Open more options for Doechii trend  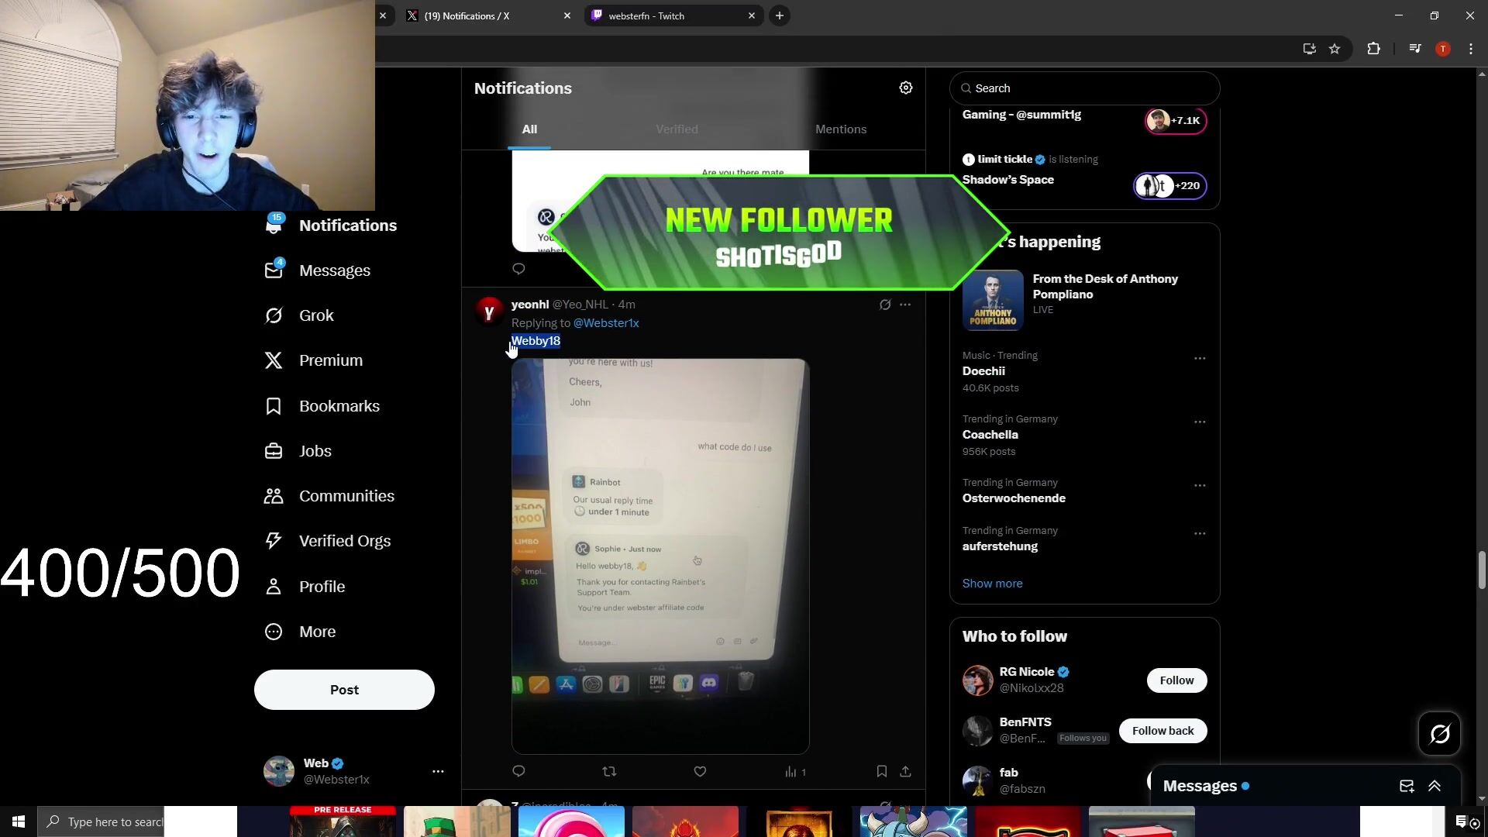[1200, 358]
